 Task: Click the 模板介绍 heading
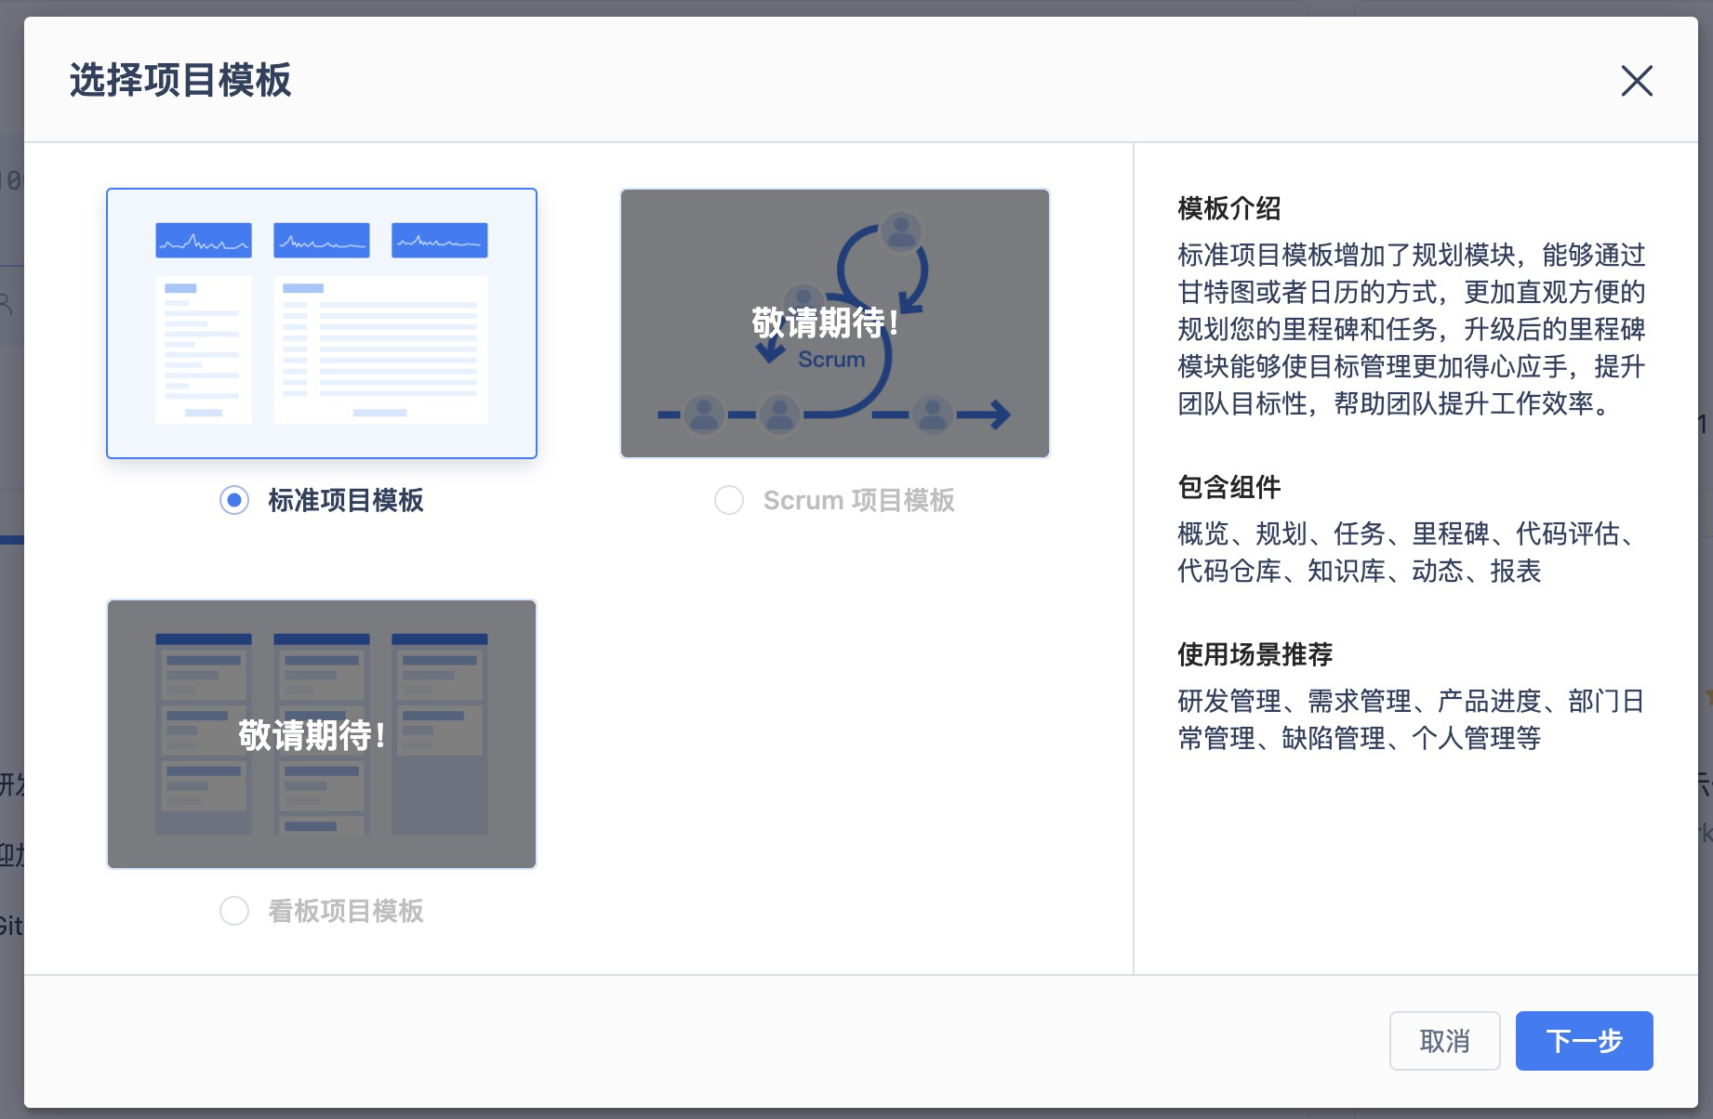pyautogui.click(x=1229, y=208)
